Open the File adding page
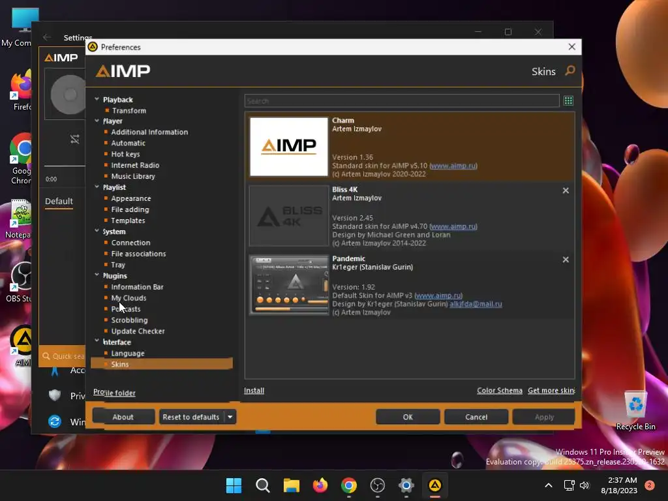Screen dimensions: 668x501 click(130, 209)
